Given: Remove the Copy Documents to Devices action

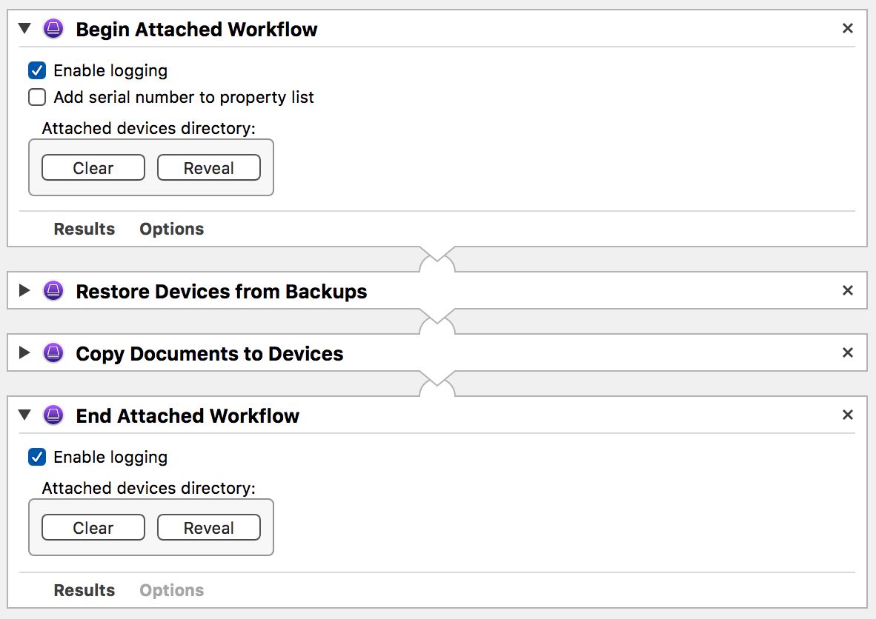Looking at the screenshot, I should click(x=848, y=352).
